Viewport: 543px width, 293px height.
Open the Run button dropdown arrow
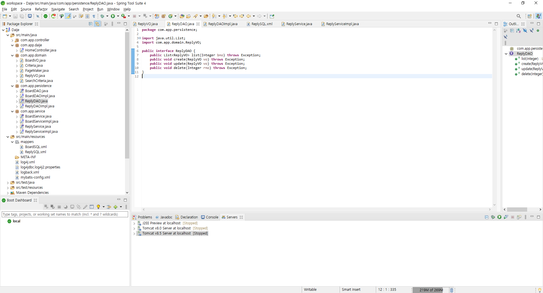click(118, 16)
